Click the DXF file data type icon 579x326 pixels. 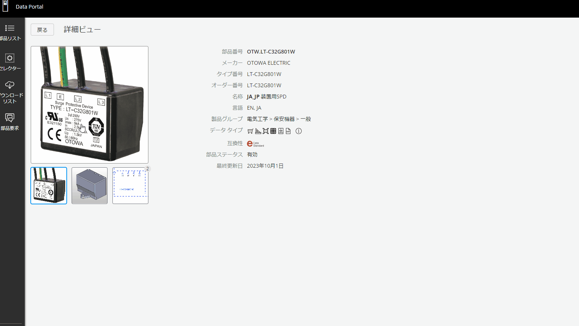pyautogui.click(x=288, y=131)
